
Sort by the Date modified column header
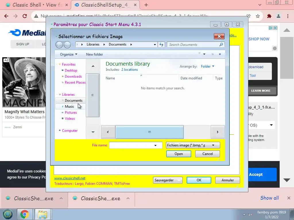point(191,78)
